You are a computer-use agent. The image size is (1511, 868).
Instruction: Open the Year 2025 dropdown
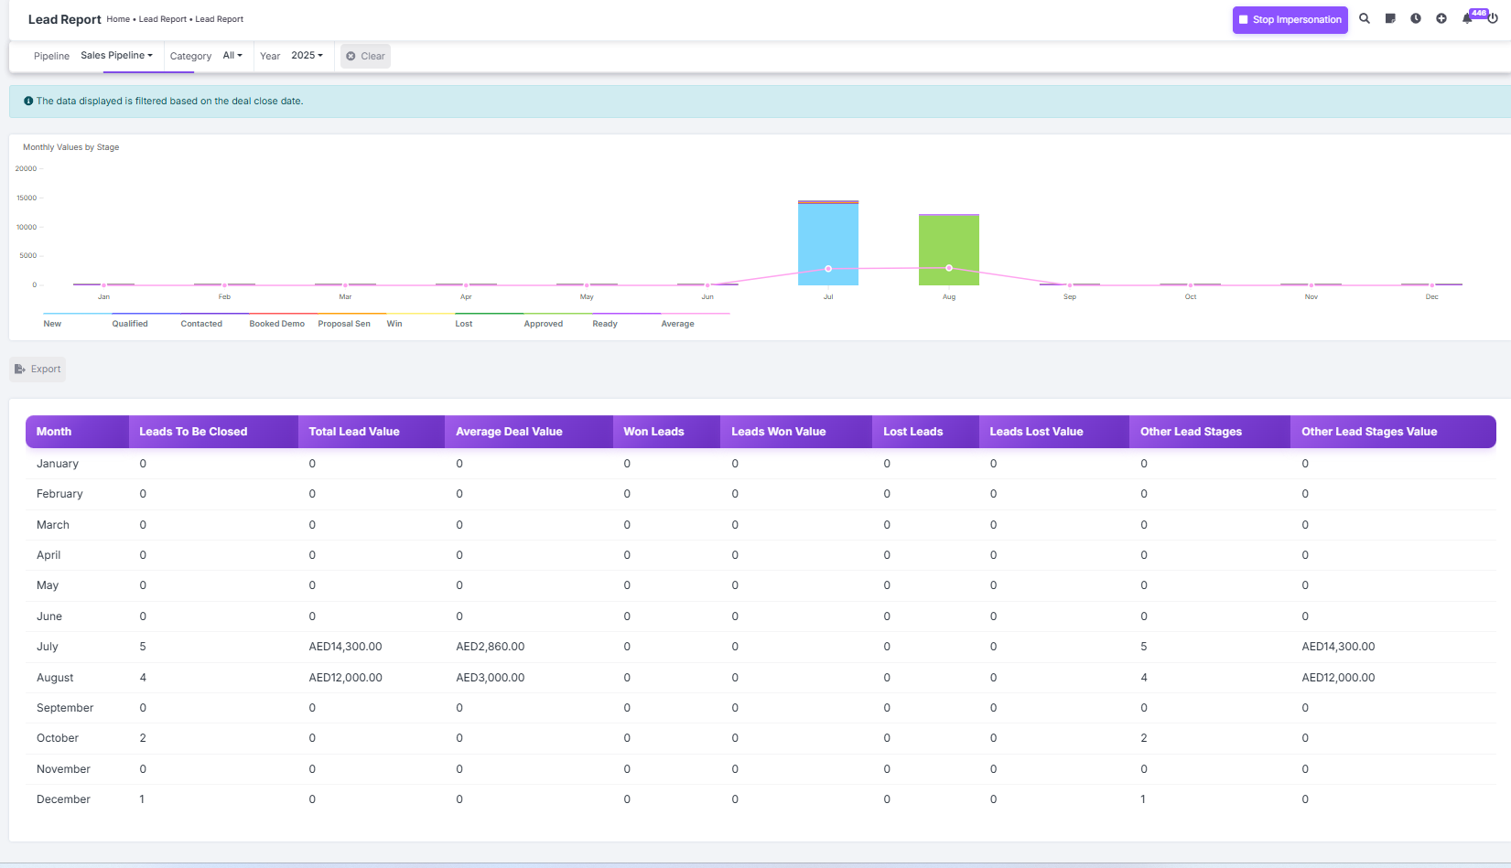(x=307, y=56)
